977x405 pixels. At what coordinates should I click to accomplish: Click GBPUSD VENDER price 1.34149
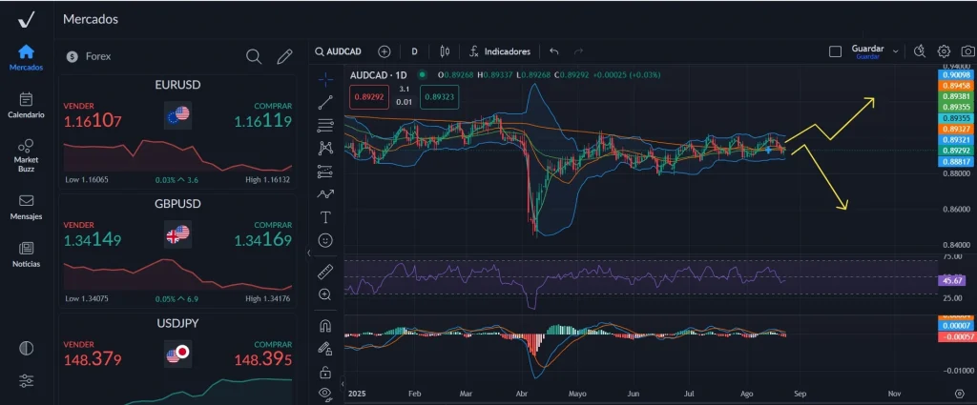pos(93,240)
